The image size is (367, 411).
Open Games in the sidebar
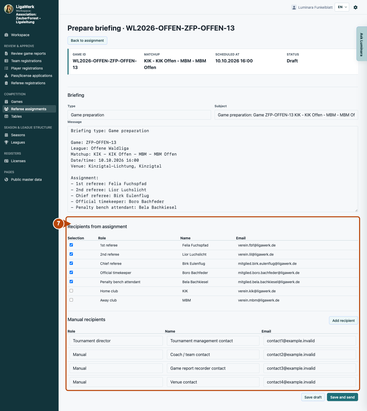[x=29, y=102]
